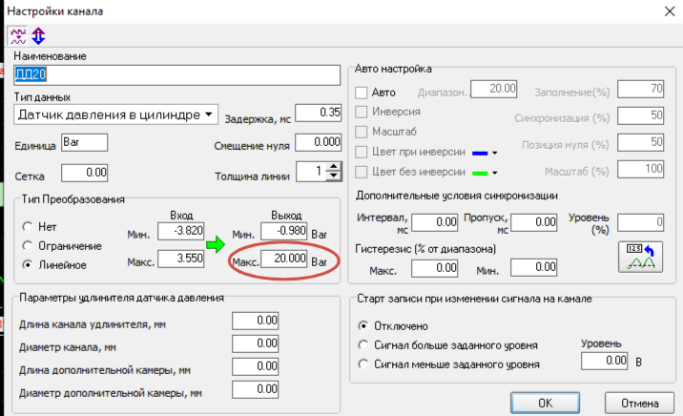Click the green arrow between Вход and Выход

[x=216, y=244]
